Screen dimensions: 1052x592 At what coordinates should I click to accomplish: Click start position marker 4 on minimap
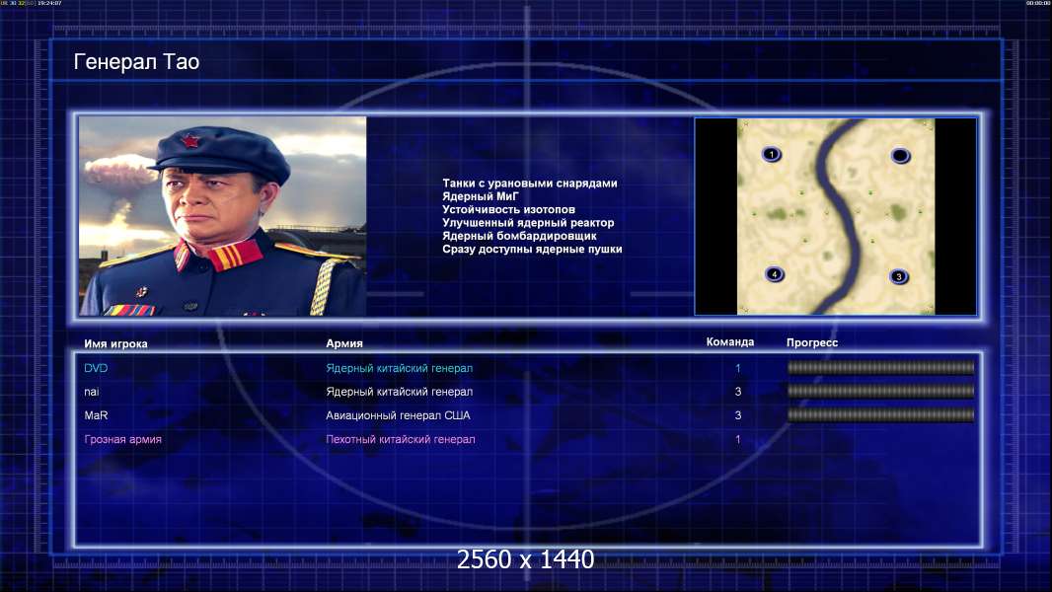[x=775, y=274]
